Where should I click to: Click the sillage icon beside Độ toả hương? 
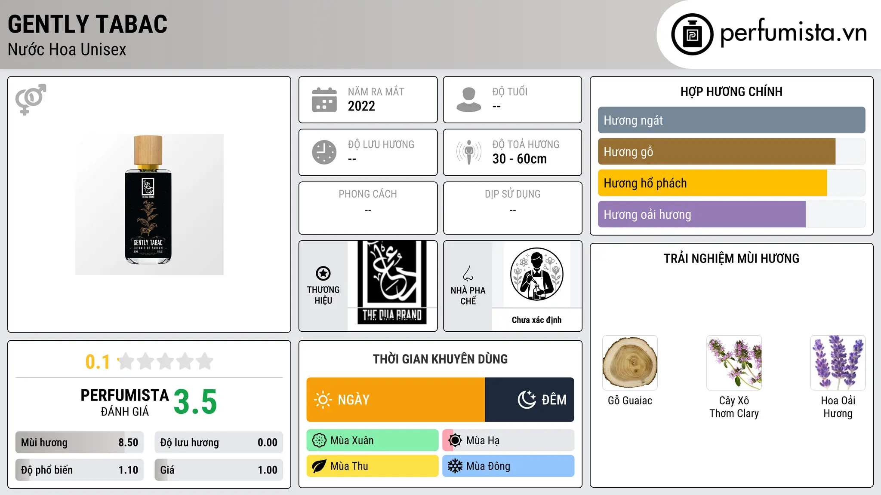pos(469,152)
